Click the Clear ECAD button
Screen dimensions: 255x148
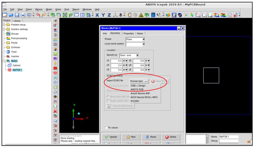160,81
